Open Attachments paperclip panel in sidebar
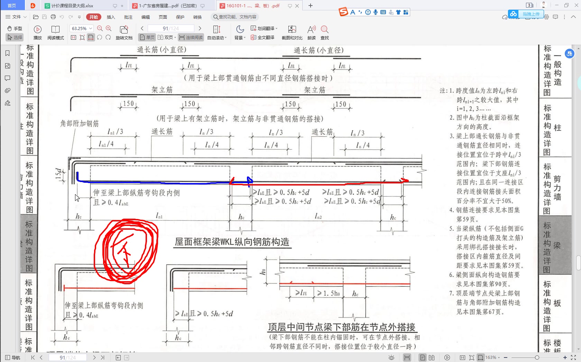This screenshot has width=581, height=362. pos(8,90)
